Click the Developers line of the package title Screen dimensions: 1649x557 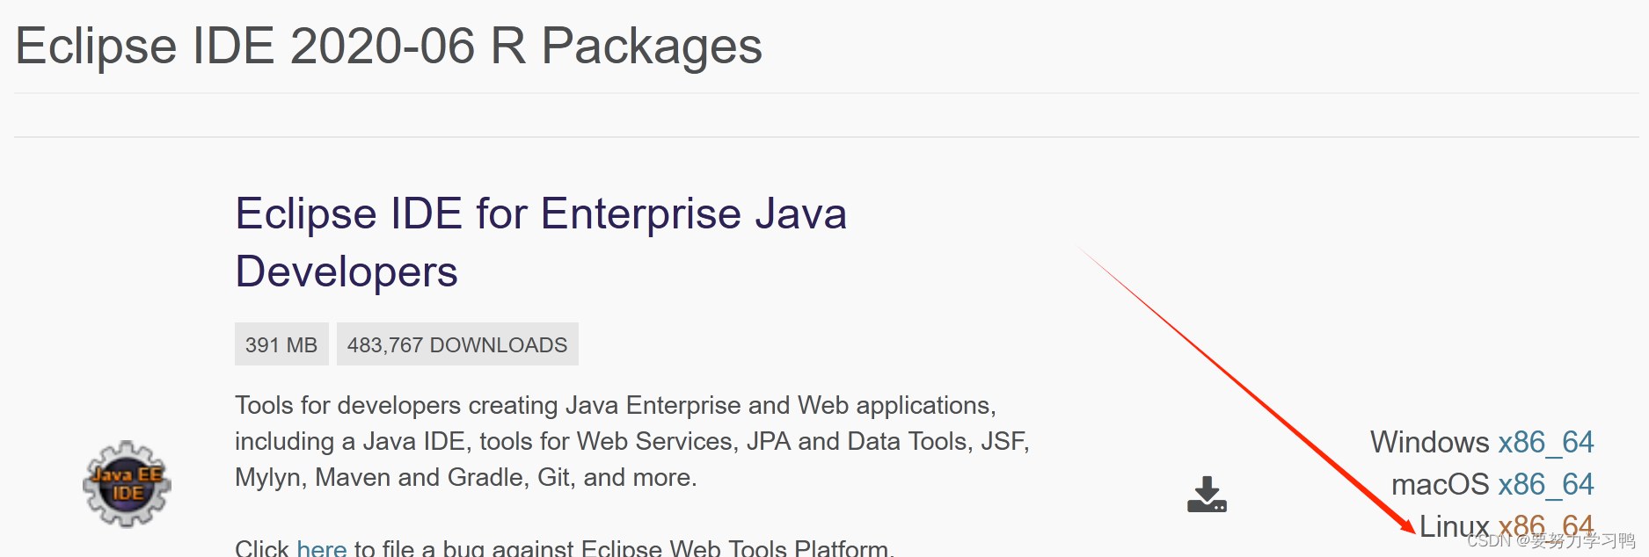346,271
